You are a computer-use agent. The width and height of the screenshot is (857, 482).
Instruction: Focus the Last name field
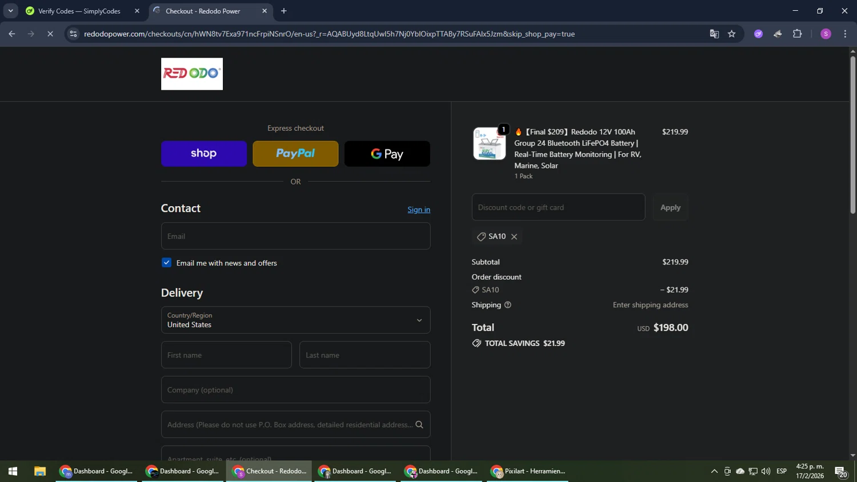365,355
